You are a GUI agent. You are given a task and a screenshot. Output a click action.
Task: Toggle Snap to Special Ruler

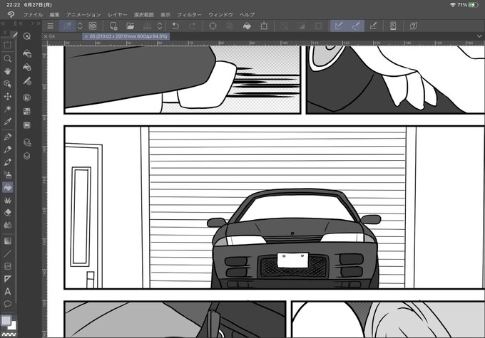(356, 26)
